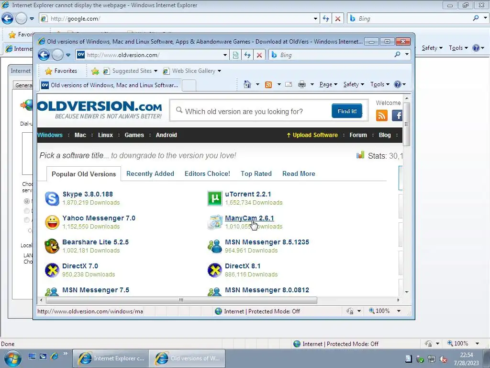Click the OldVersion.com logo

[100, 110]
